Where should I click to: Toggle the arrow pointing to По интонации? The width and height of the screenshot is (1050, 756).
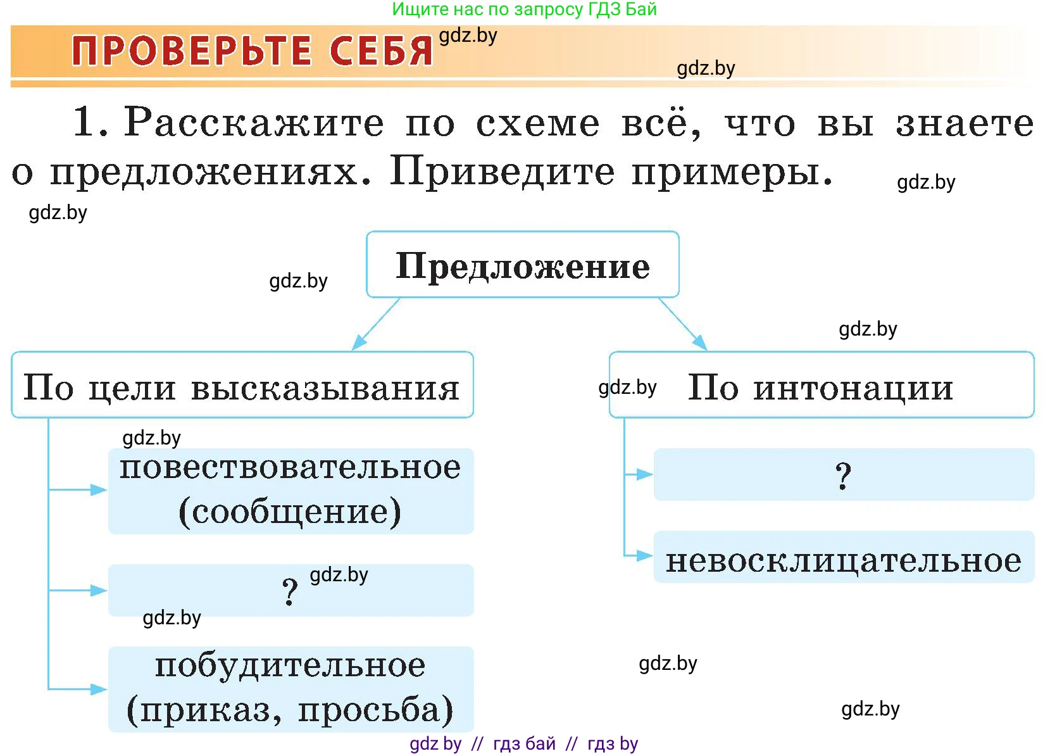(684, 323)
